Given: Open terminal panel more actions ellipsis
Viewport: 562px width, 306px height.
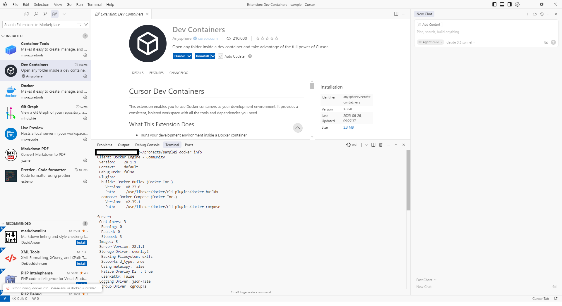Looking at the screenshot, I should pyautogui.click(x=388, y=145).
